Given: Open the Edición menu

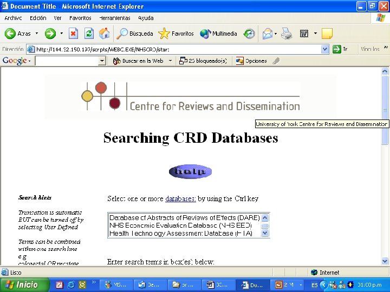Looking at the screenshot, I should tap(38, 18).
